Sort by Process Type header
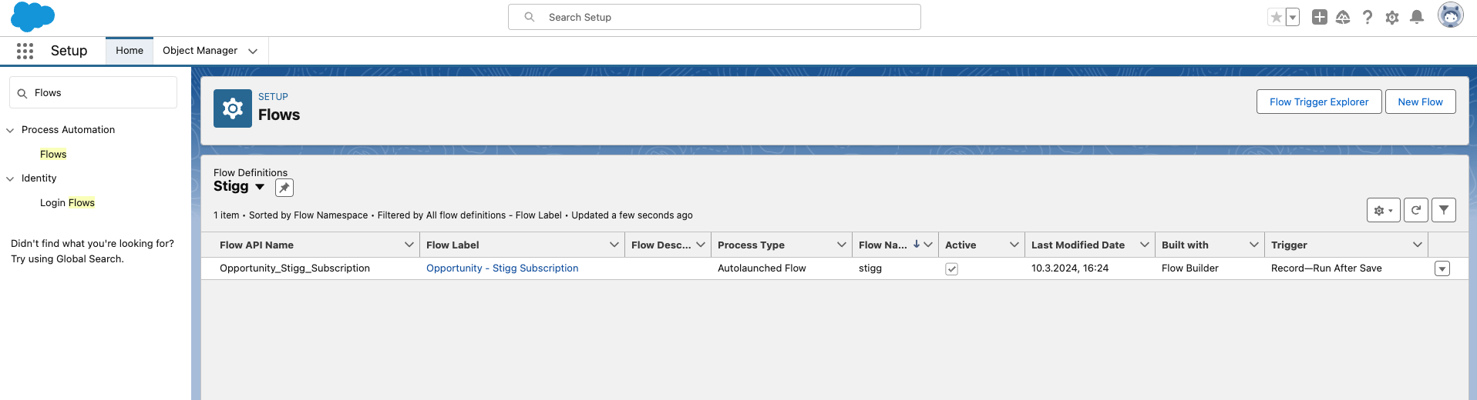The image size is (1477, 400). pos(751,245)
